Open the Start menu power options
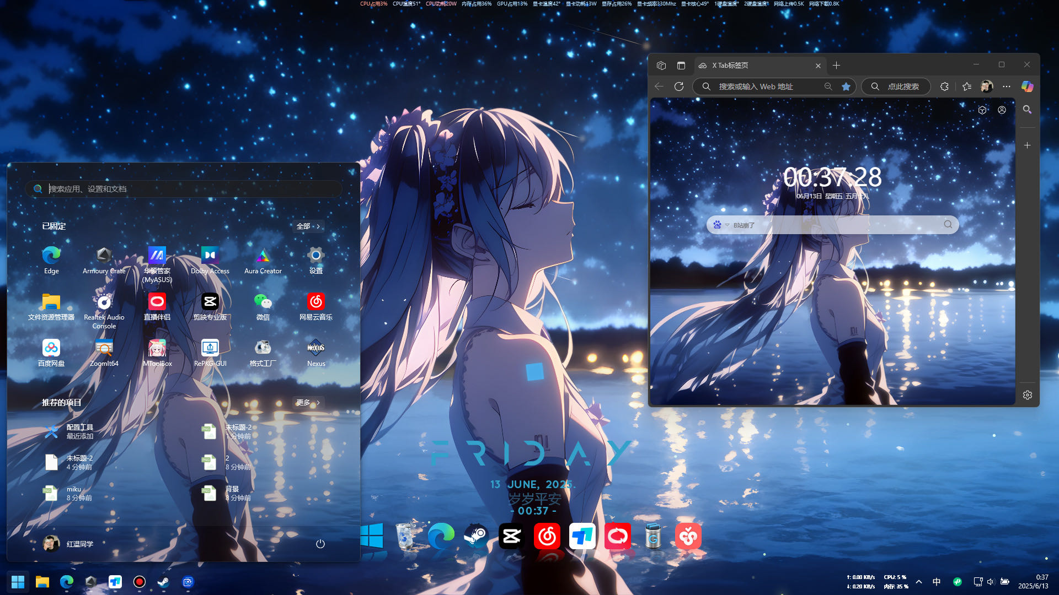1059x595 pixels. click(x=320, y=544)
